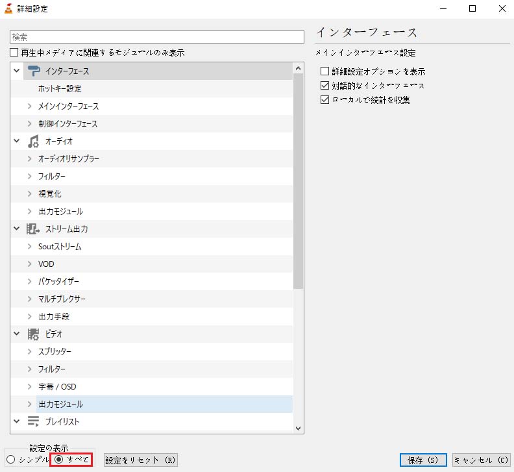Collapse the インターフェース tree section
The height and width of the screenshot is (472, 514).
[17, 71]
